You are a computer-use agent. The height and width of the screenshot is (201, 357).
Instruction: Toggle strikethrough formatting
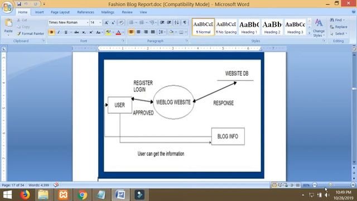pyautogui.click(x=76, y=32)
